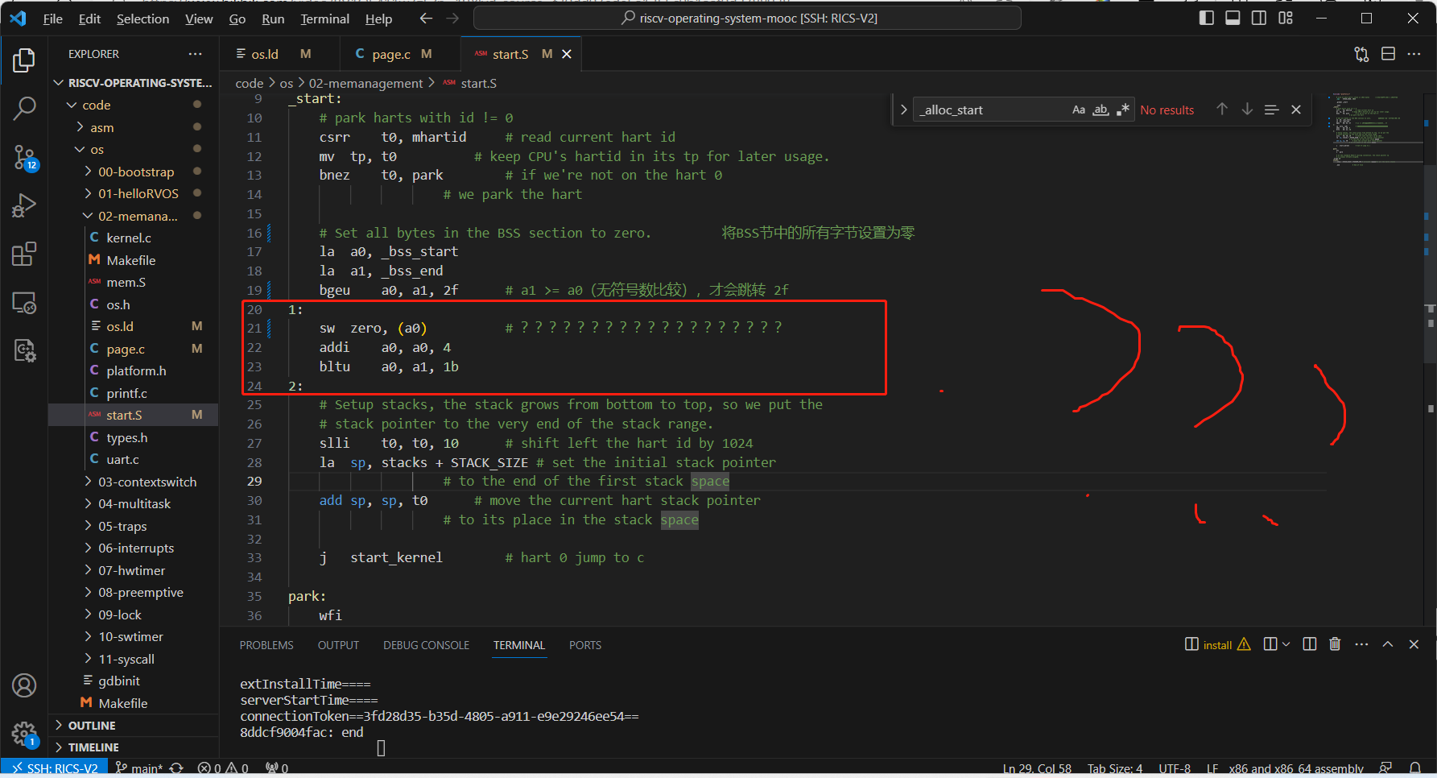Kill the terminal with trash icon

click(x=1335, y=644)
